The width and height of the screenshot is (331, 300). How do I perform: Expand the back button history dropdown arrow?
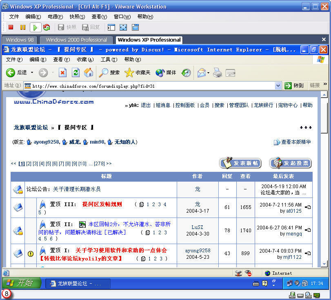click(x=32, y=73)
